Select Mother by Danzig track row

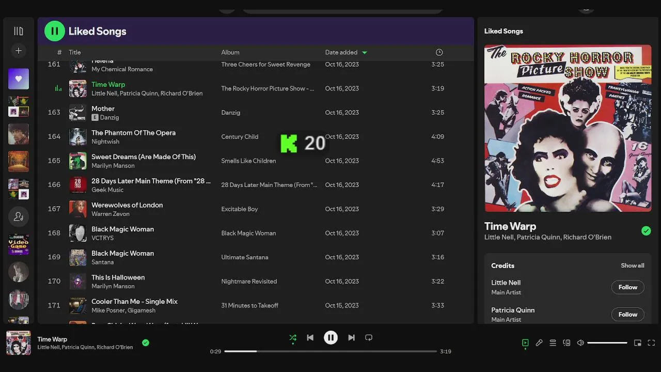point(256,113)
